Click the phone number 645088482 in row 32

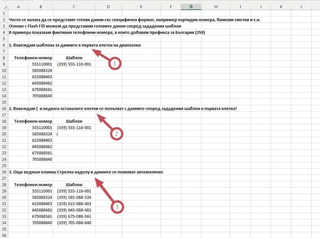pos(41,210)
